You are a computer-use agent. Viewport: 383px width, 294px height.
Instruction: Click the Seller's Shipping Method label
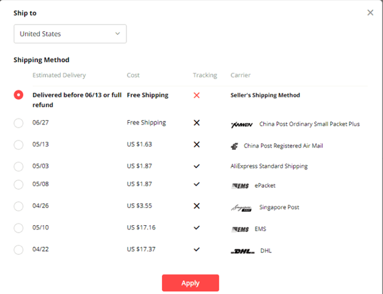click(x=265, y=96)
